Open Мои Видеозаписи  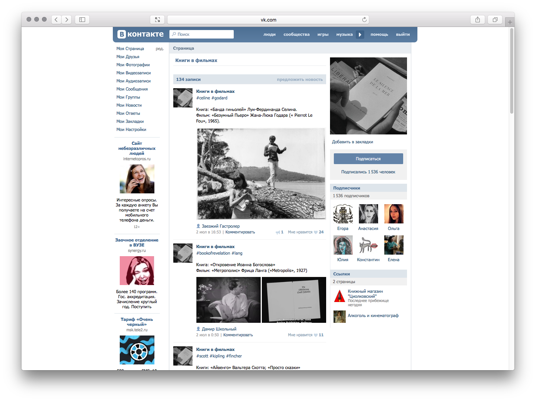[134, 73]
